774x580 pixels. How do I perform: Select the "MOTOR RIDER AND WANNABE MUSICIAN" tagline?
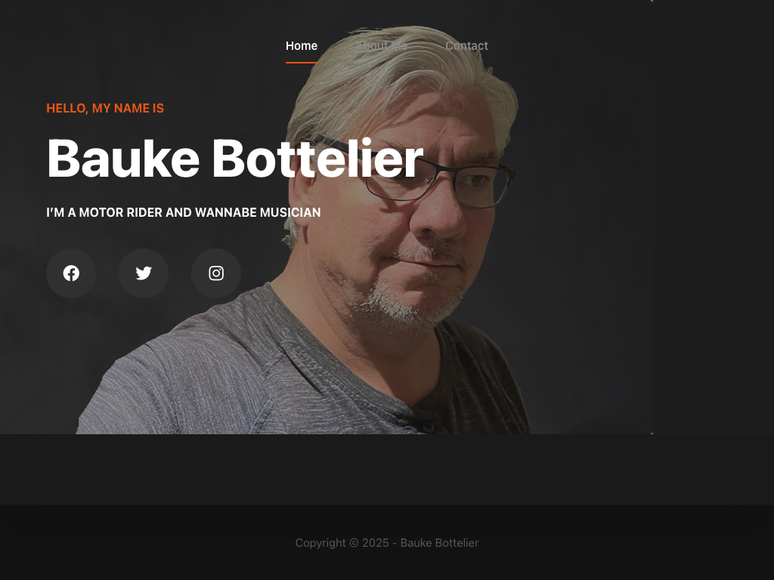(200, 212)
